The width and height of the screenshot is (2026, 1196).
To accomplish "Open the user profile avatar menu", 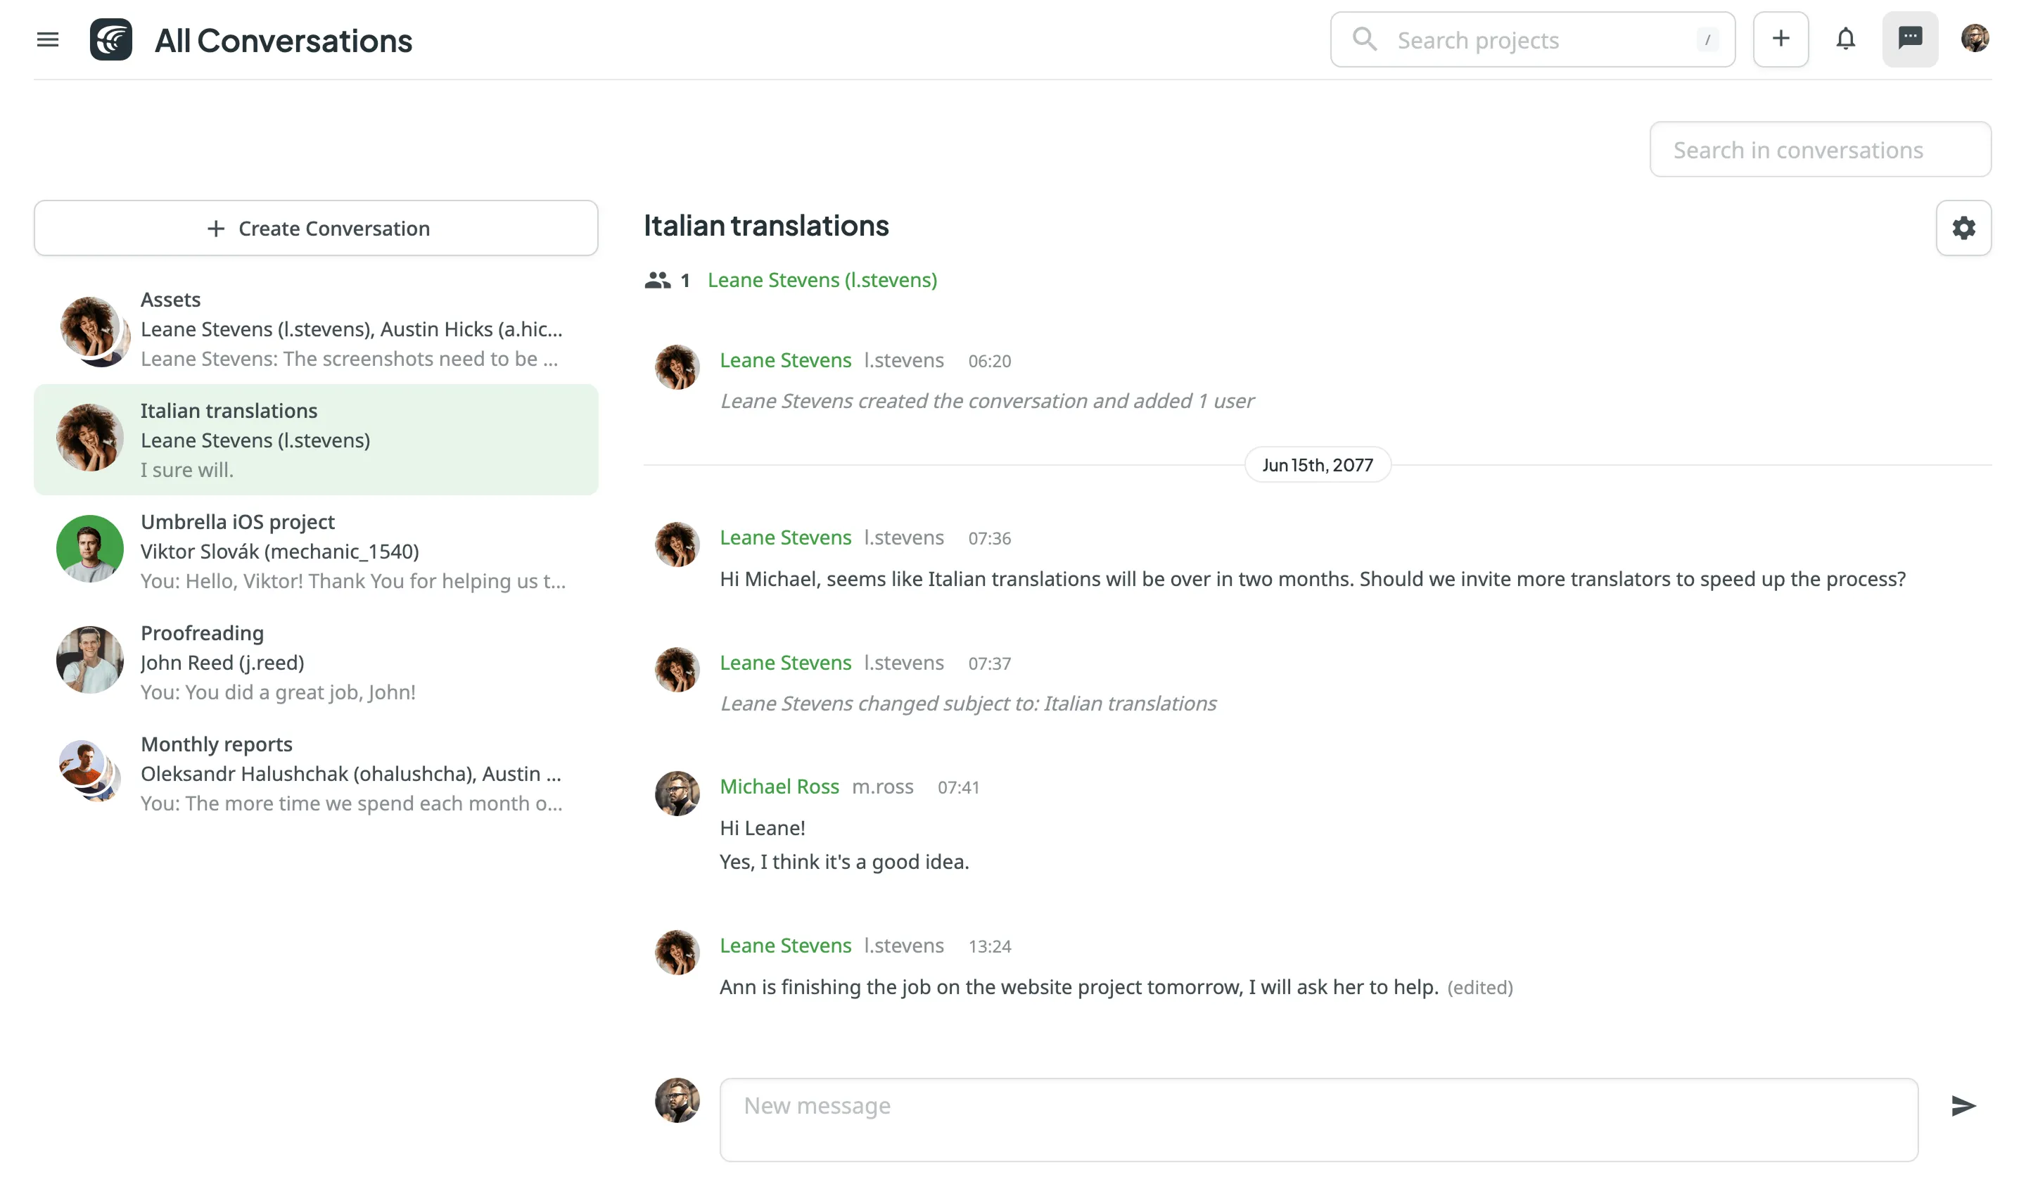I will click(x=1975, y=39).
